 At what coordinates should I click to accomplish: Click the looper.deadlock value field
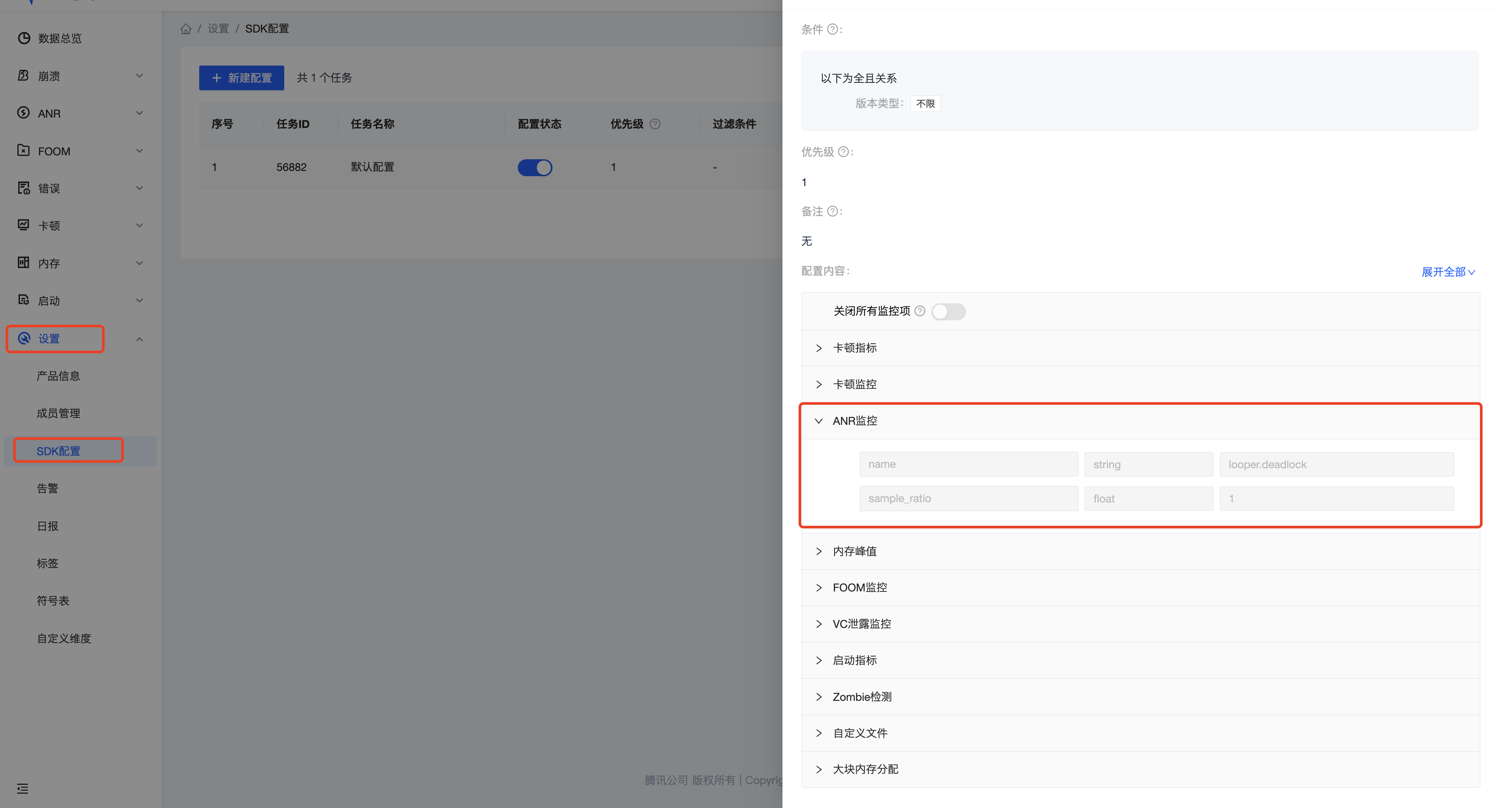1337,465
